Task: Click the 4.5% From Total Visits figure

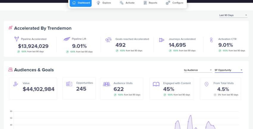Action: [223, 89]
